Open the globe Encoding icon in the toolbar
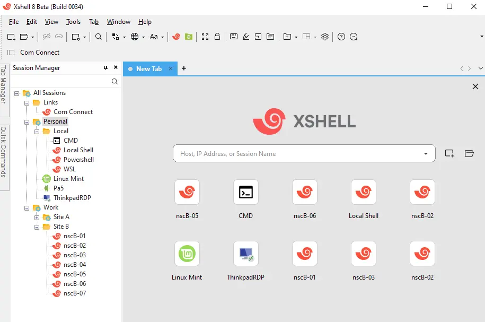485x322 pixels. pos(135,37)
